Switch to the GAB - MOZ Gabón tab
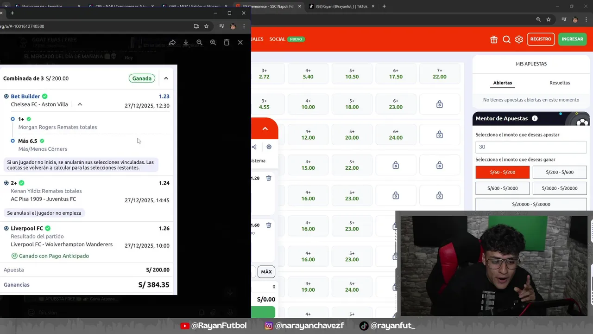 point(194,6)
